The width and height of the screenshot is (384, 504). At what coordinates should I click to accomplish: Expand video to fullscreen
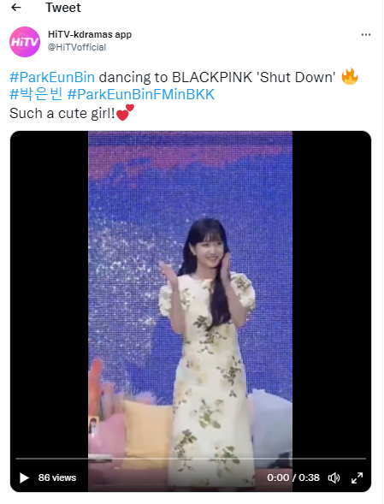click(357, 478)
